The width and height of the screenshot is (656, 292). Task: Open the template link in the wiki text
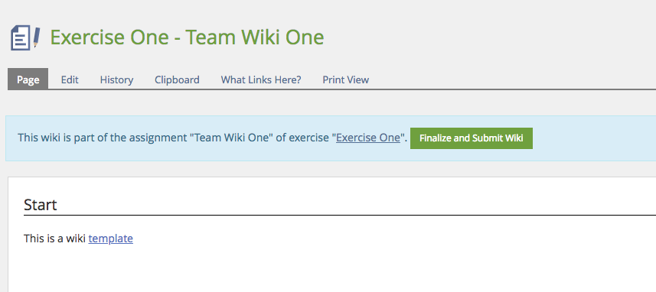point(111,238)
